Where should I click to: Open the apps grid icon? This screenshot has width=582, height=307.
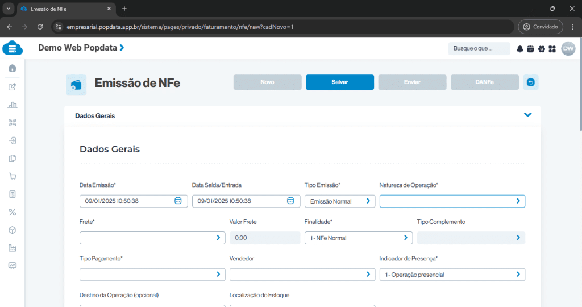click(x=552, y=49)
